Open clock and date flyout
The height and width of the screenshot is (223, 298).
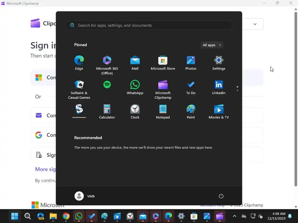point(276,216)
